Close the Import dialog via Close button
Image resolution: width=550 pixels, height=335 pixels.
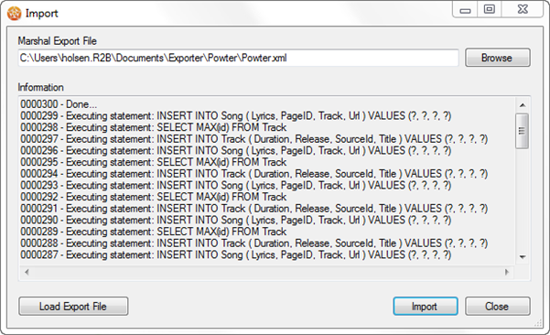pyautogui.click(x=498, y=307)
